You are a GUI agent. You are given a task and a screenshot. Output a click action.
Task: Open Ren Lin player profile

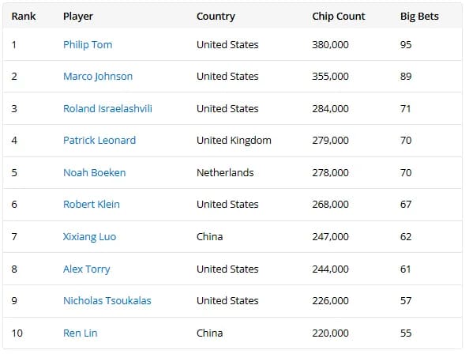point(81,333)
